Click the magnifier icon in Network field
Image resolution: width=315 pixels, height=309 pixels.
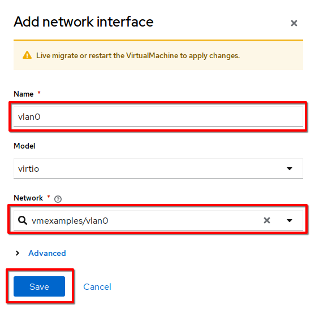(x=23, y=220)
